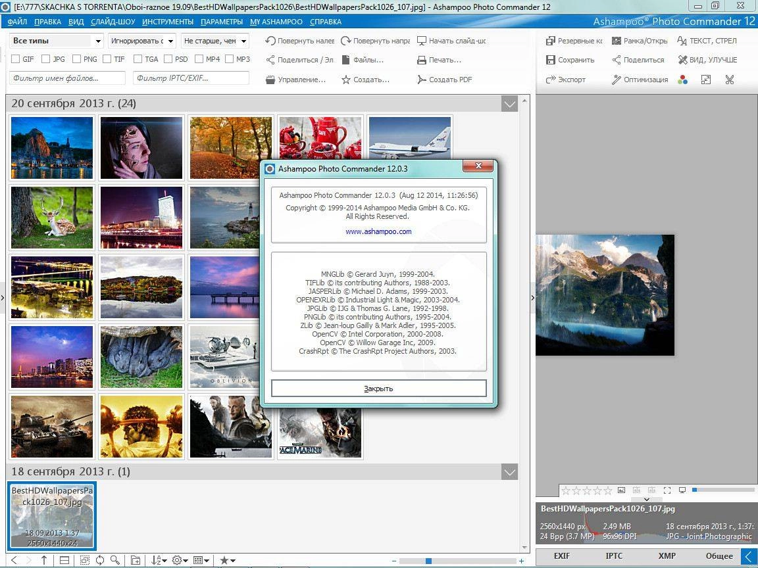This screenshot has height=568, width=758.
Task: Open the thumbnail view mode dropdown
Action: [x=201, y=560]
